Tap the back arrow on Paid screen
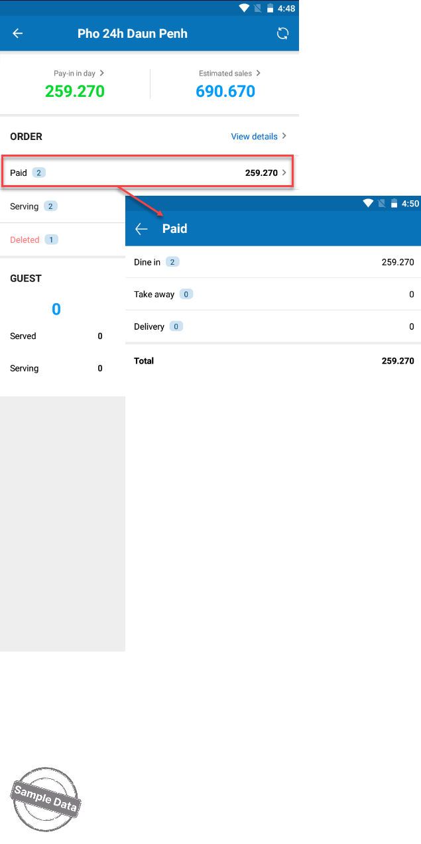Viewport: 421px width, 844px height. (x=141, y=229)
